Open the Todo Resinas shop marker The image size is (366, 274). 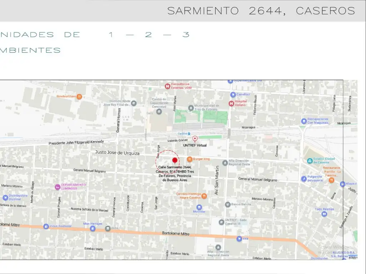point(324,214)
